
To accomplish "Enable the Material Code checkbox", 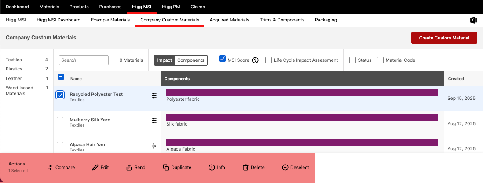I will coord(380,60).
